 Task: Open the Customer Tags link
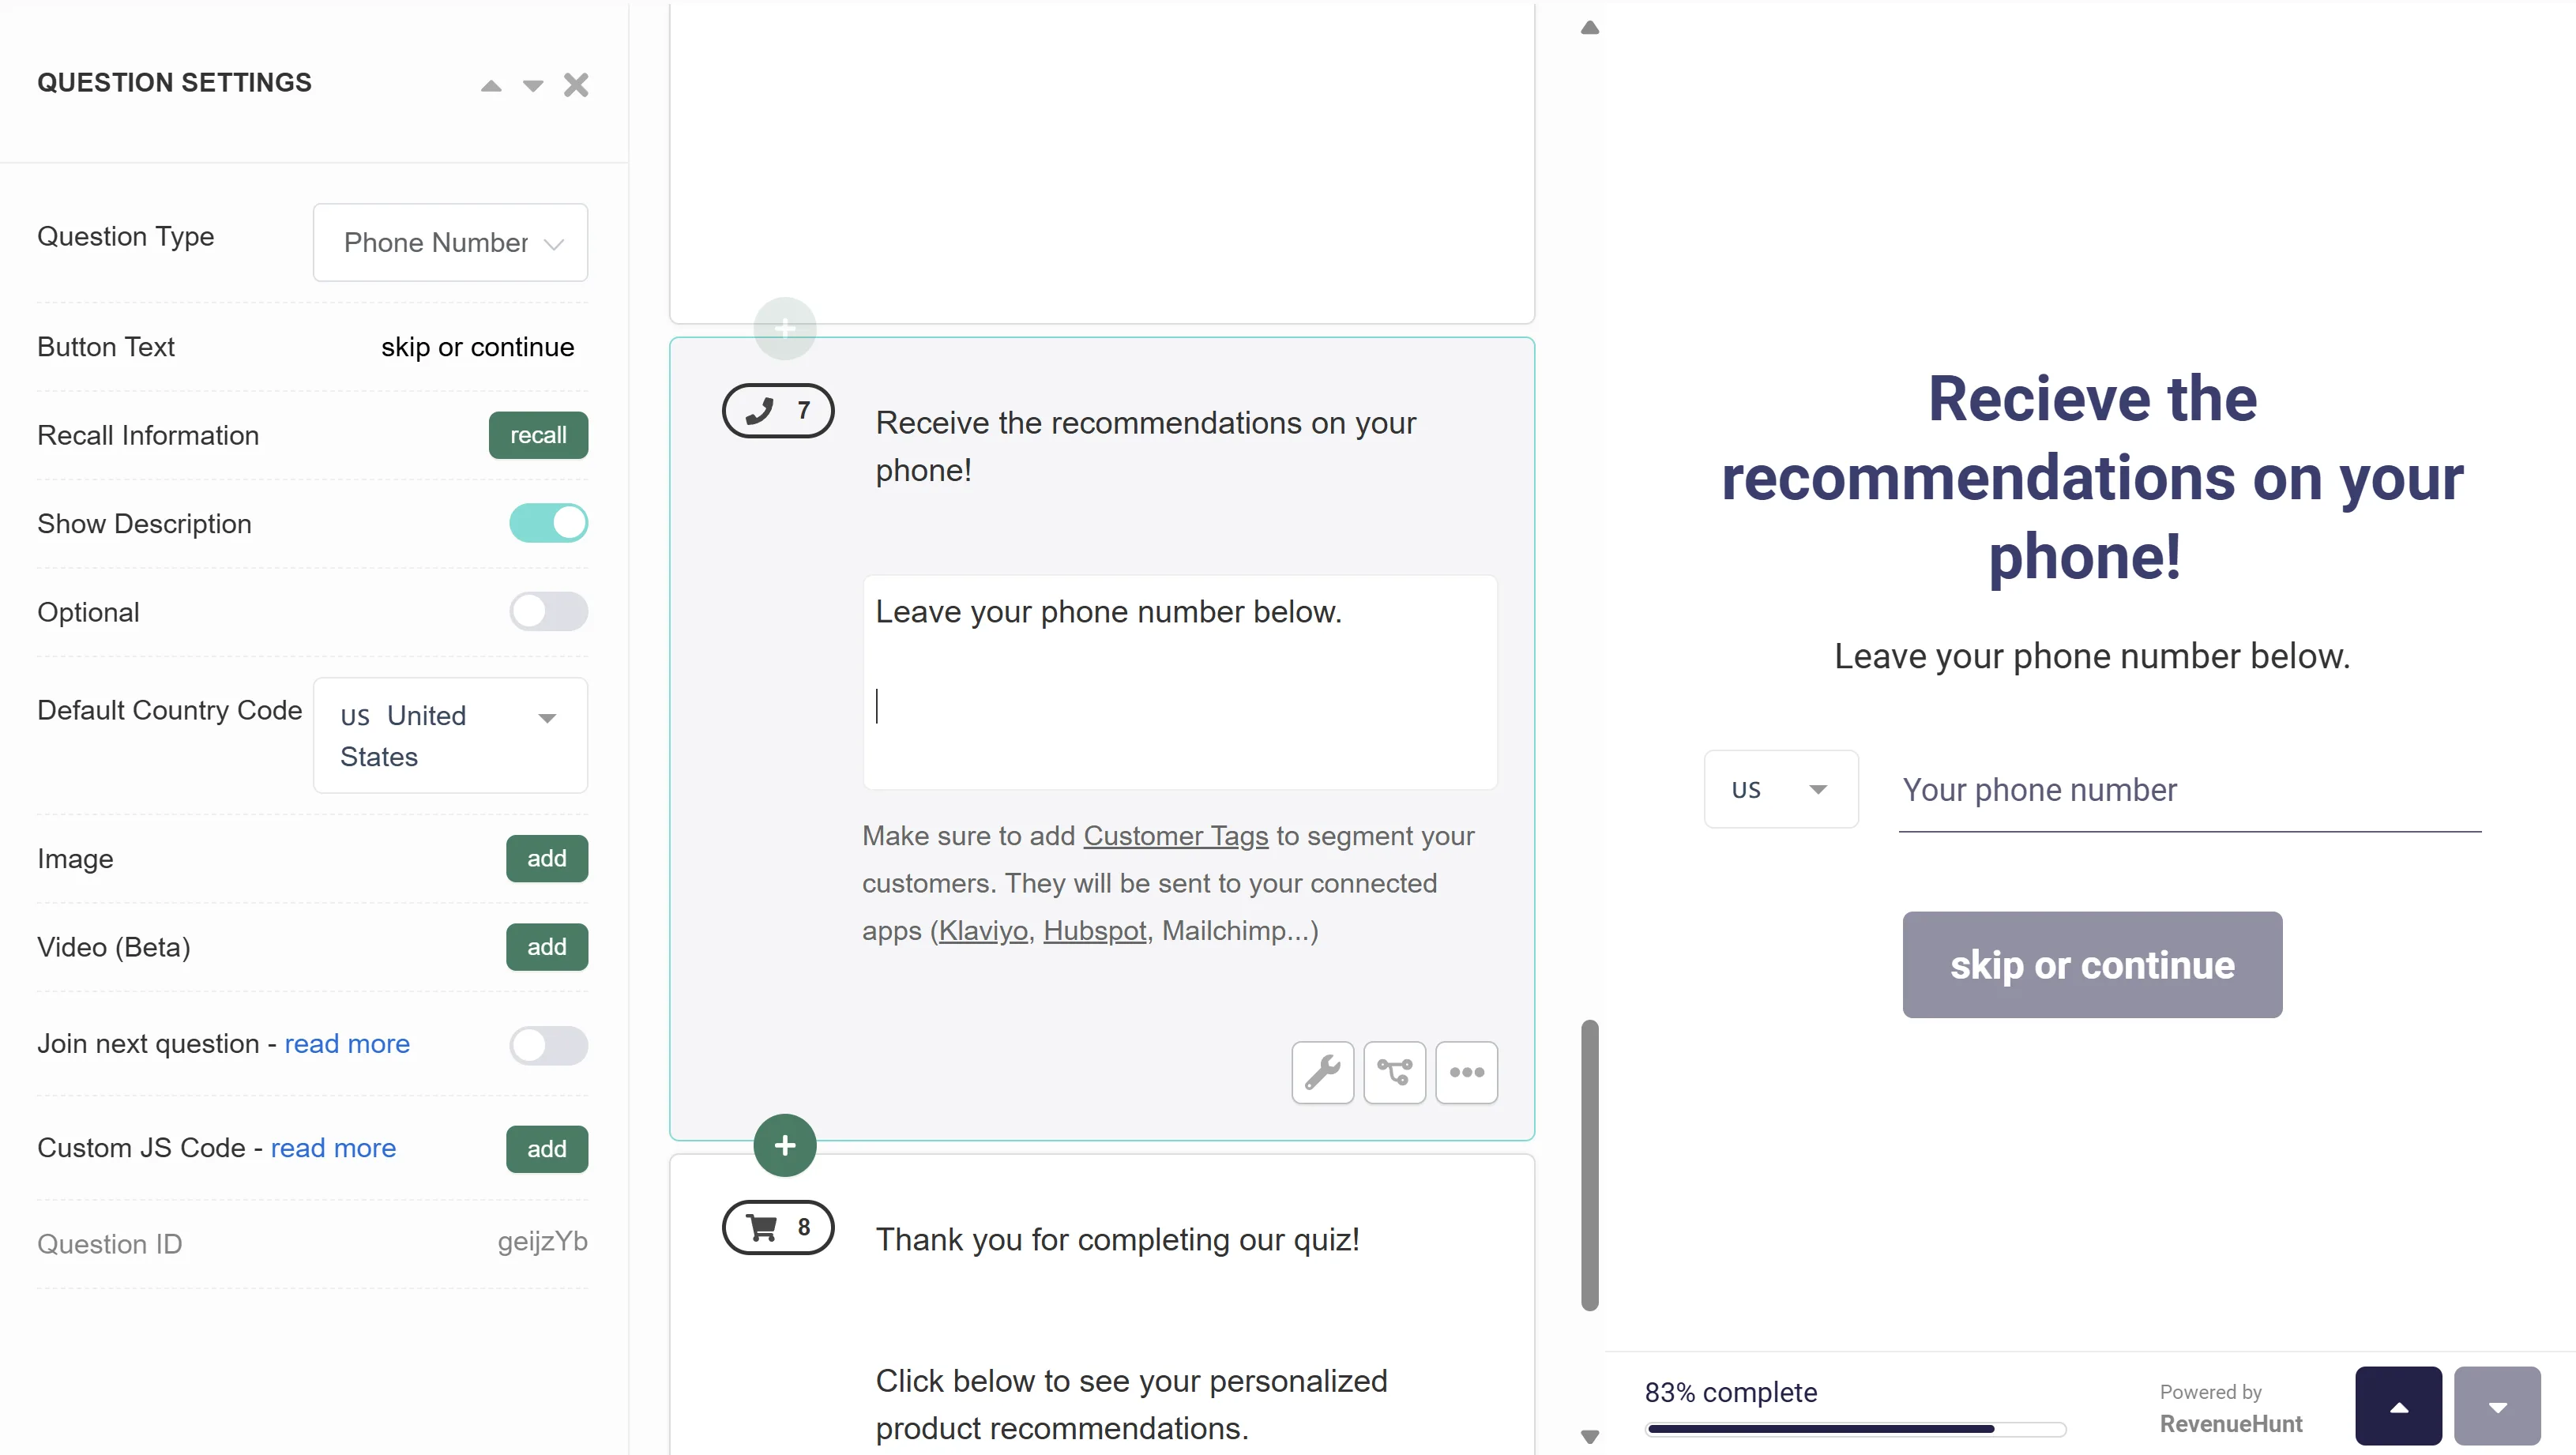[x=1176, y=836]
